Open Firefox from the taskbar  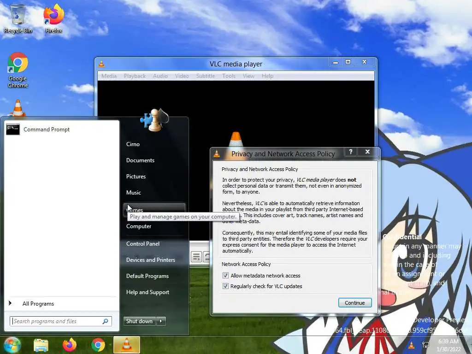coord(70,345)
